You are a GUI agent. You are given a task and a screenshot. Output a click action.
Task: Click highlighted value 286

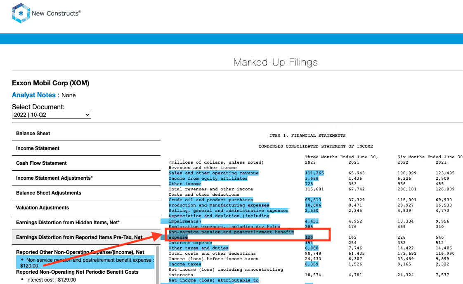[309, 226]
